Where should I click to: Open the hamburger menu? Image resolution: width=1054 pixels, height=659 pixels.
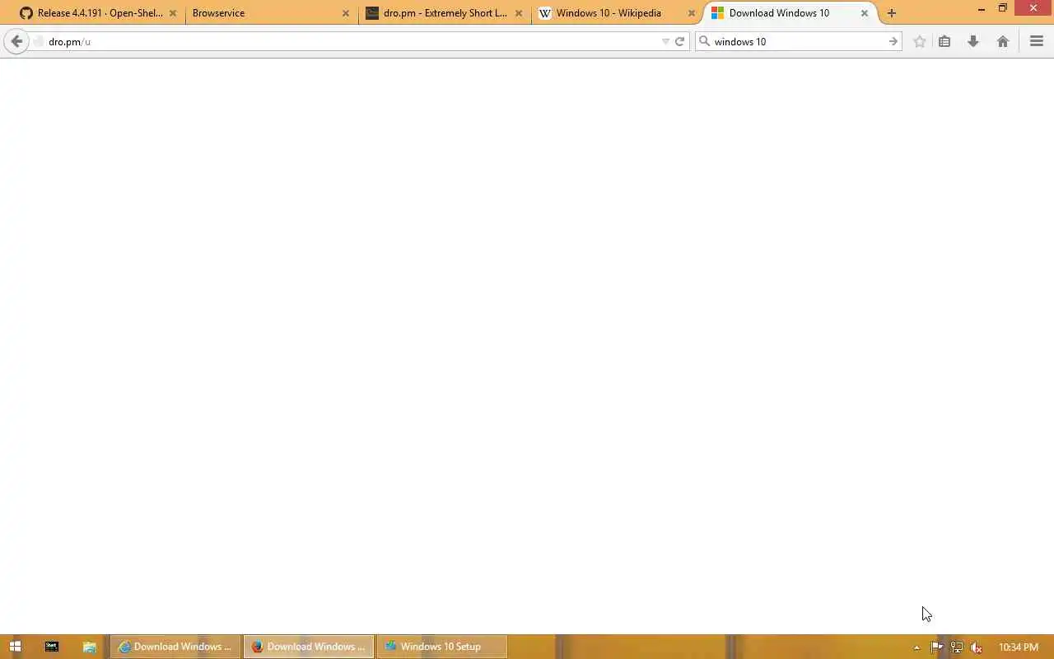1037,41
